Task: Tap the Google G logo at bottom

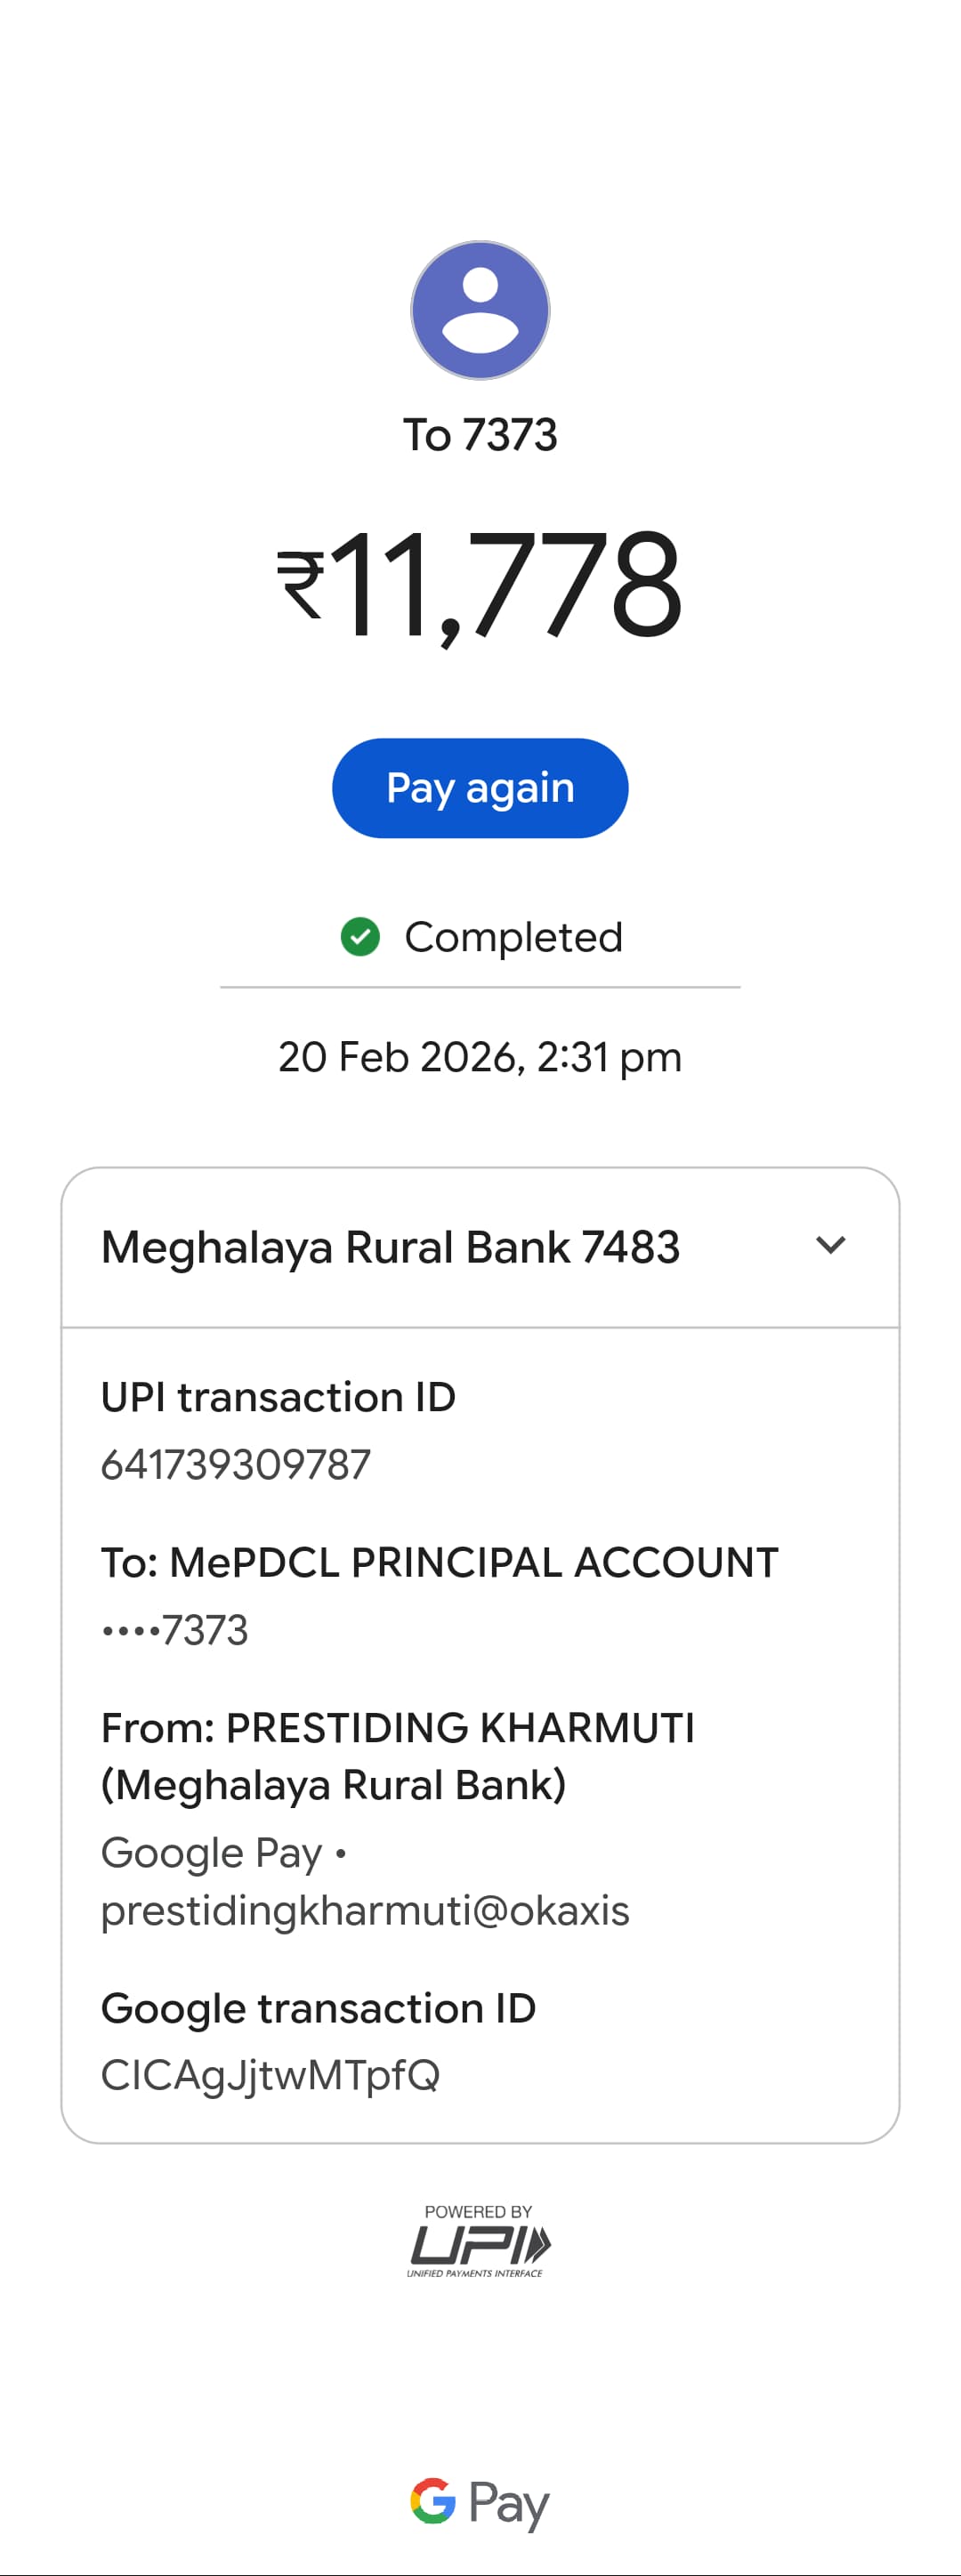Action: (x=433, y=2501)
